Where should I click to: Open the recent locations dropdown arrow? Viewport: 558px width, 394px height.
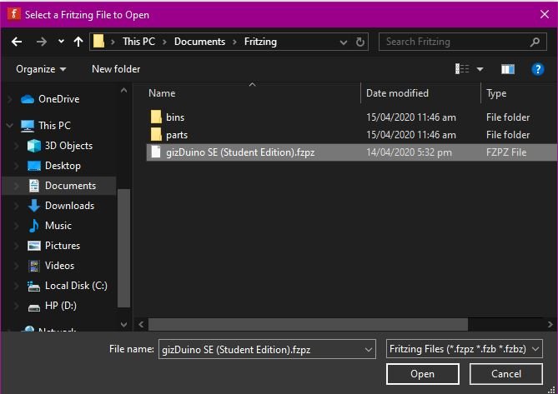pos(61,42)
